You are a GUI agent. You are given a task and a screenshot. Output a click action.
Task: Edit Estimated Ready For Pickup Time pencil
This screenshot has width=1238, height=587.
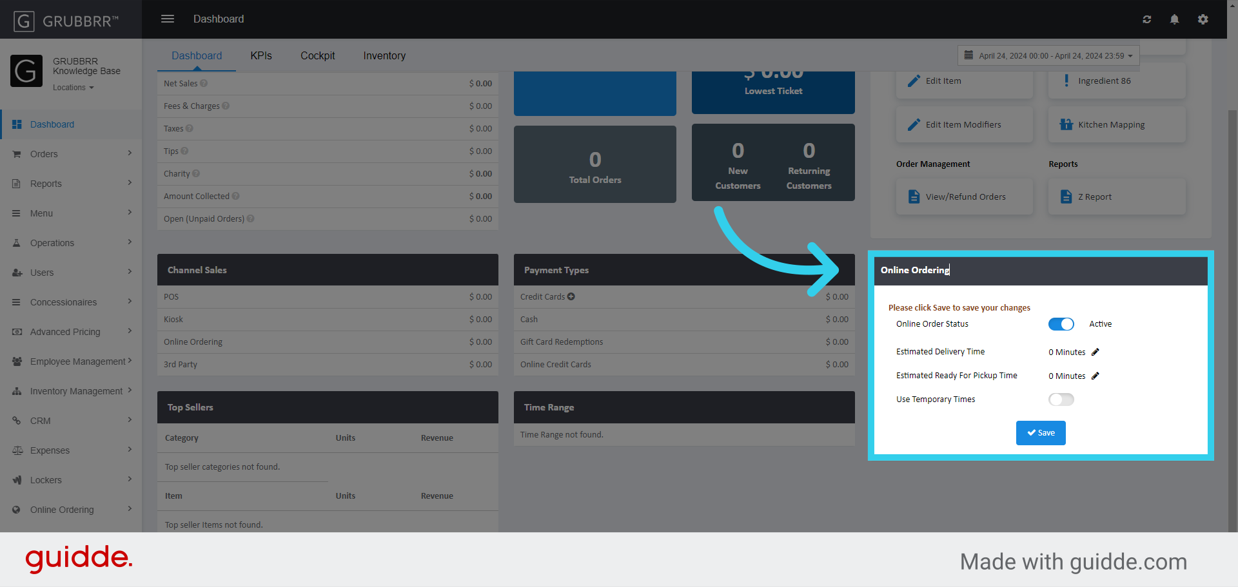(1095, 376)
